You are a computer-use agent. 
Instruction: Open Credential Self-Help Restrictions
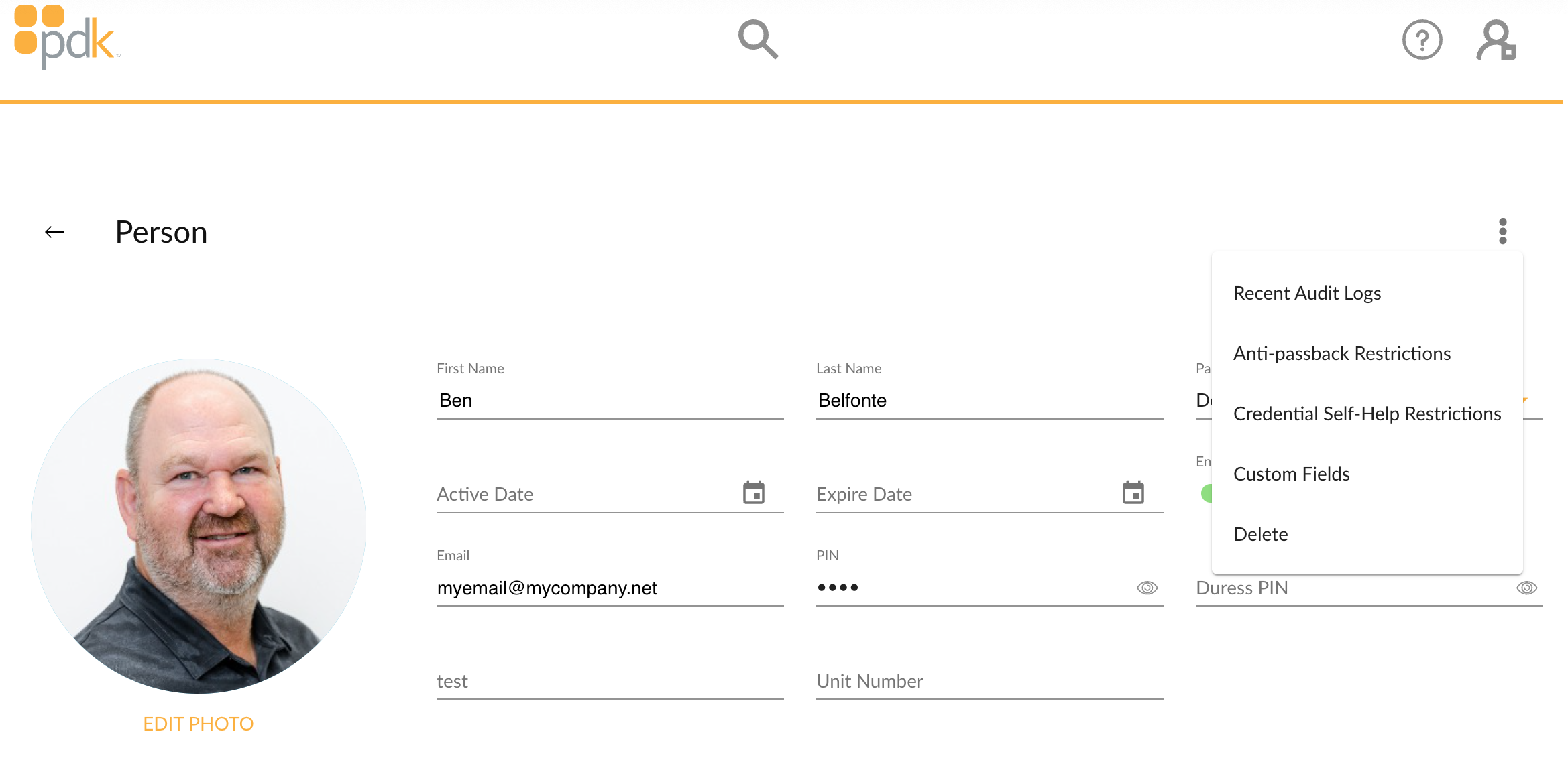click(1367, 414)
